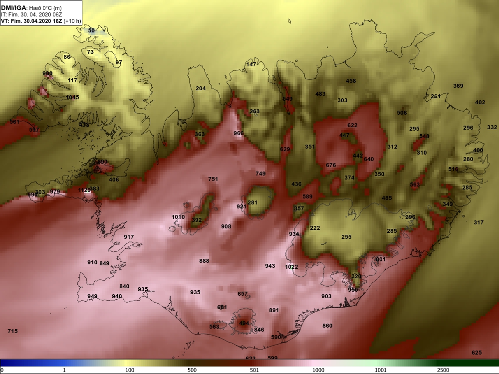Click the map value '561'
Viewport: 499px width, 374px height.
14,122
